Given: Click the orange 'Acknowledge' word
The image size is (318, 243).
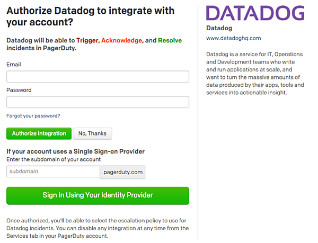Looking at the screenshot, I should pyautogui.click(x=122, y=40).
